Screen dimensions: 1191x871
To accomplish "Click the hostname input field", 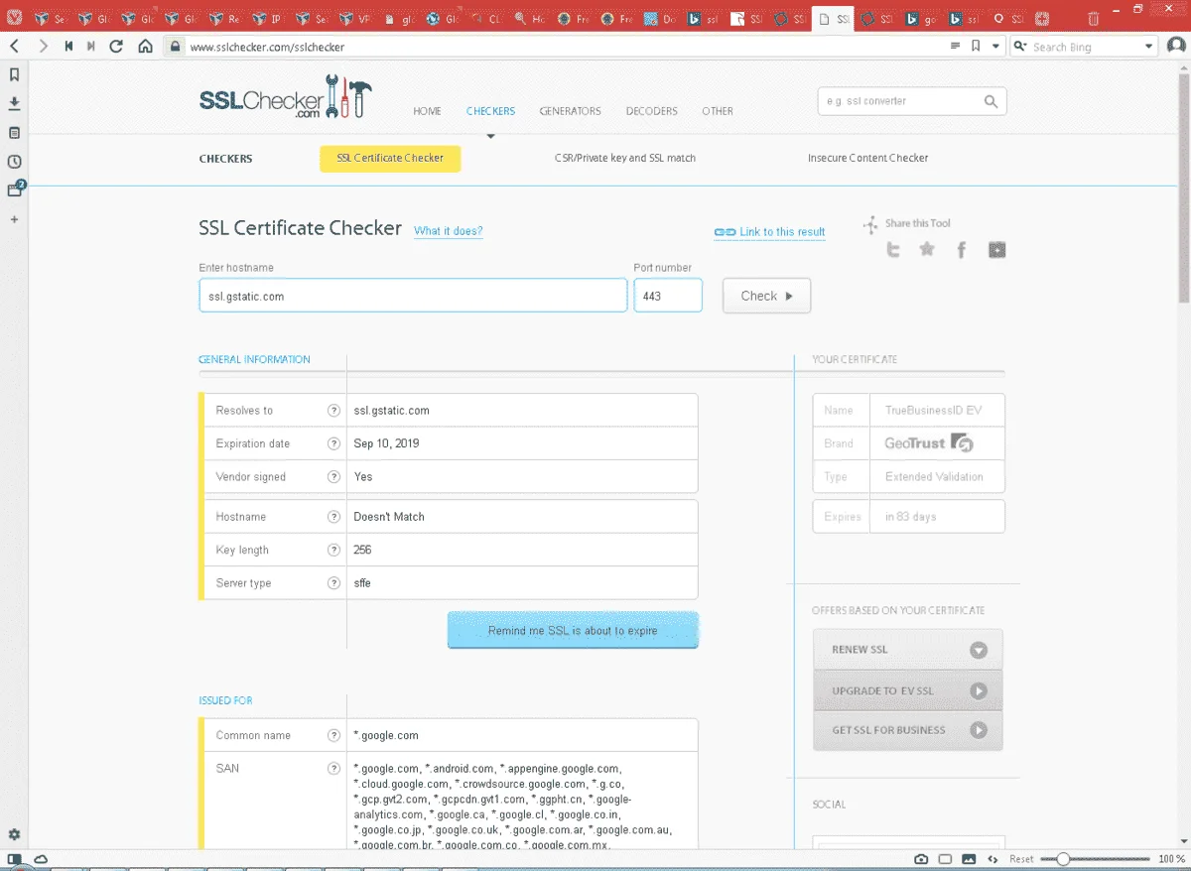I will tap(413, 296).
